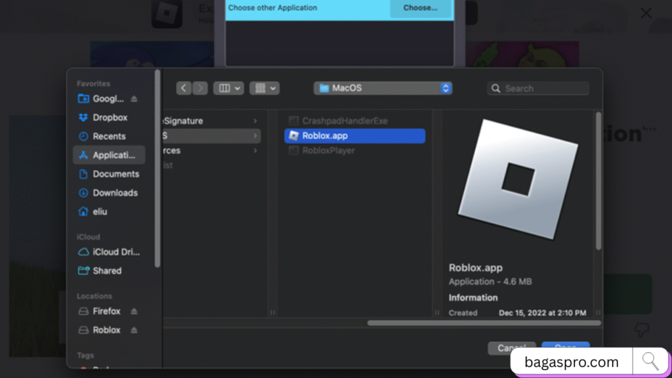This screenshot has height=378, width=672.
Task: Open the grouping options dropdown
Action: 264,87
